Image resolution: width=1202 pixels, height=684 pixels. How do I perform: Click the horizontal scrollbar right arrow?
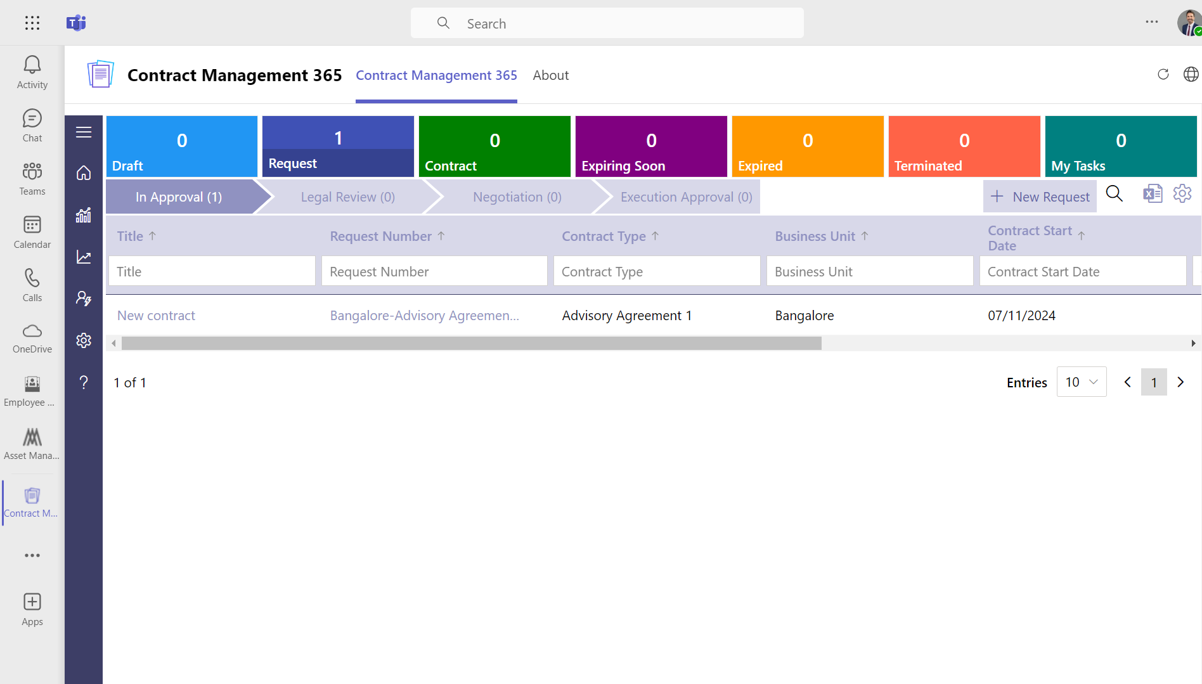click(x=1193, y=344)
